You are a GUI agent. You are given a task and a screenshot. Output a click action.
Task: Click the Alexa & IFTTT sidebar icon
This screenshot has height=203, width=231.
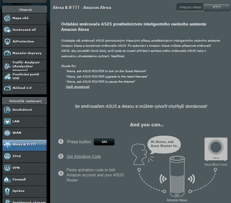pos(7,145)
